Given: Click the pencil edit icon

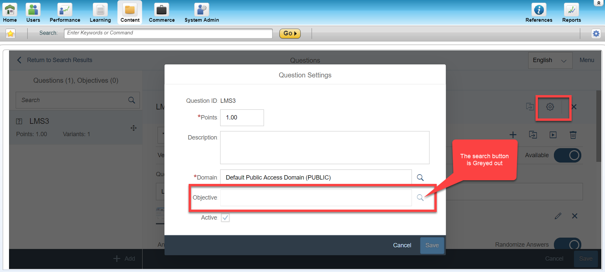Looking at the screenshot, I should tap(558, 216).
